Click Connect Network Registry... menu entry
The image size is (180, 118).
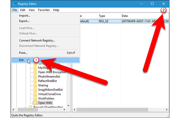pyautogui.click(x=37, y=40)
